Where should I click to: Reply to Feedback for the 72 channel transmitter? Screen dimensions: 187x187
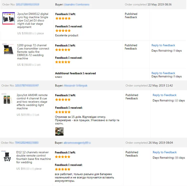(x=163, y=45)
